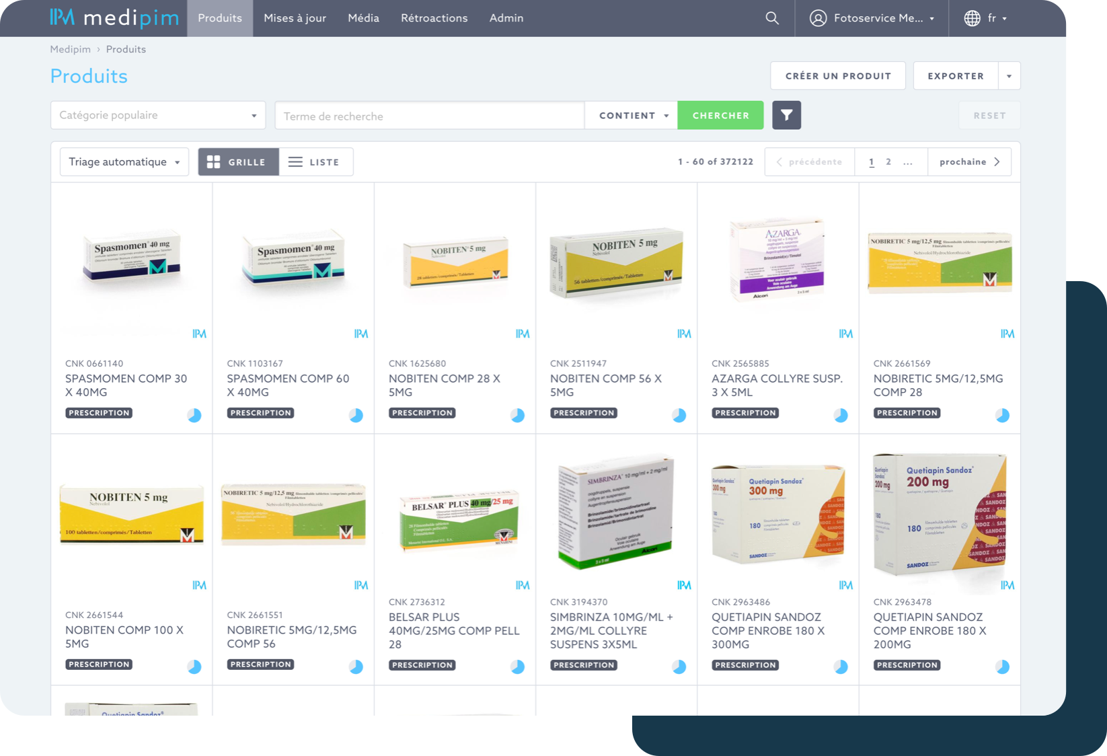The width and height of the screenshot is (1107, 756).
Task: Click the Medipim logo in header
Action: point(114,18)
